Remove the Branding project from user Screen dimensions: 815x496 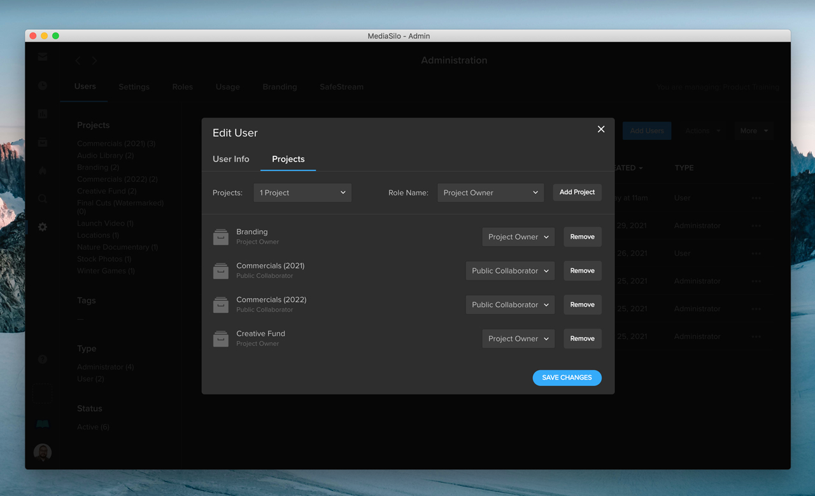pos(583,237)
